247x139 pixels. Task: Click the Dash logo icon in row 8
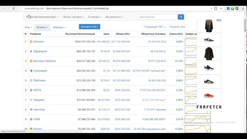point(31,110)
